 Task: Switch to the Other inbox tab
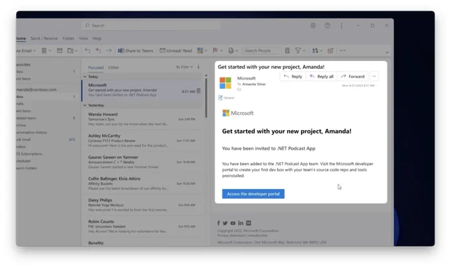pos(113,67)
